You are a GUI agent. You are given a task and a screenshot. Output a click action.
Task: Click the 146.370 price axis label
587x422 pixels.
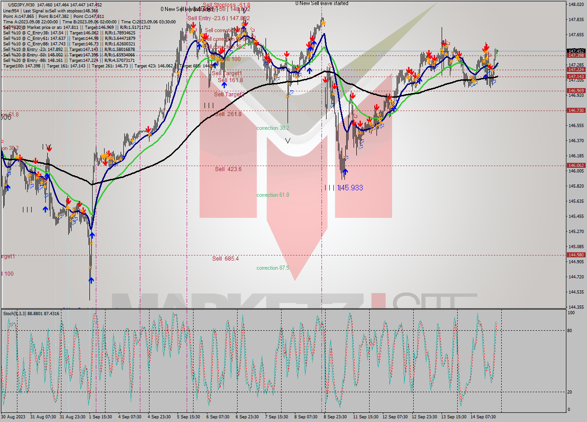(x=576, y=140)
